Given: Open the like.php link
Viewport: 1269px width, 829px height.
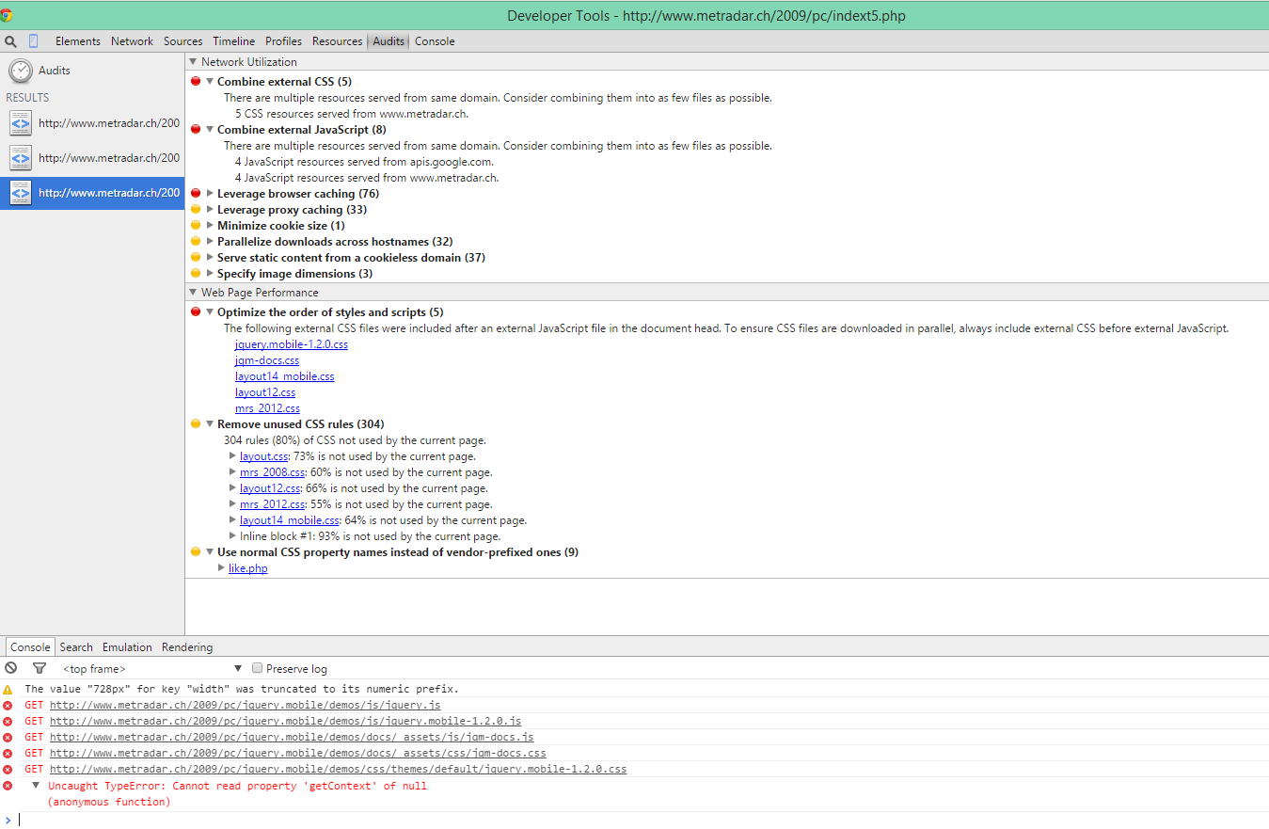Looking at the screenshot, I should click(x=247, y=568).
